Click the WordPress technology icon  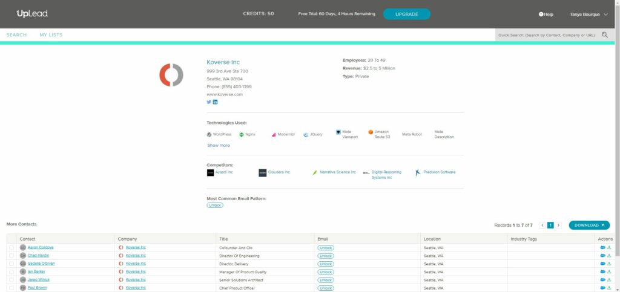(209, 135)
